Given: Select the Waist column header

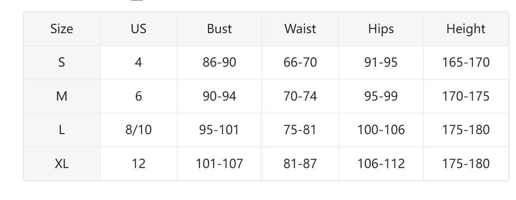Looking at the screenshot, I should (x=300, y=29).
